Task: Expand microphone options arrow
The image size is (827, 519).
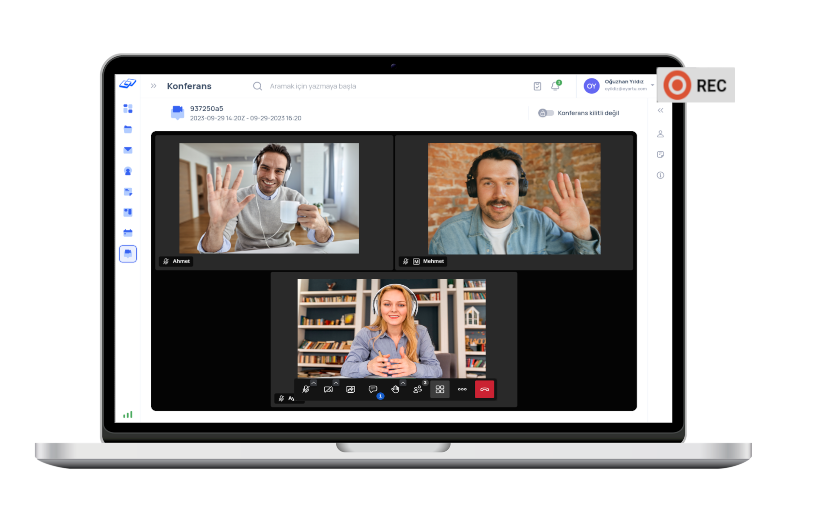Action: [x=314, y=383]
